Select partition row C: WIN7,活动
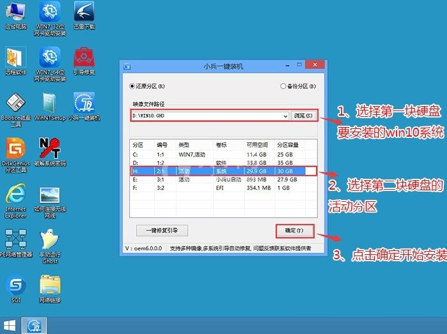The width and height of the screenshot is (447, 334). (223, 155)
